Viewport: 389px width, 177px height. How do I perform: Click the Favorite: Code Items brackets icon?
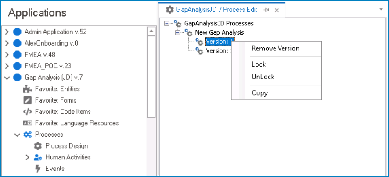(27, 112)
